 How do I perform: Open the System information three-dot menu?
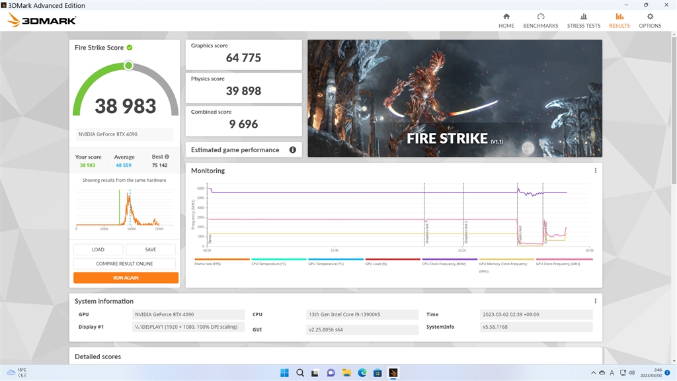[x=596, y=301]
